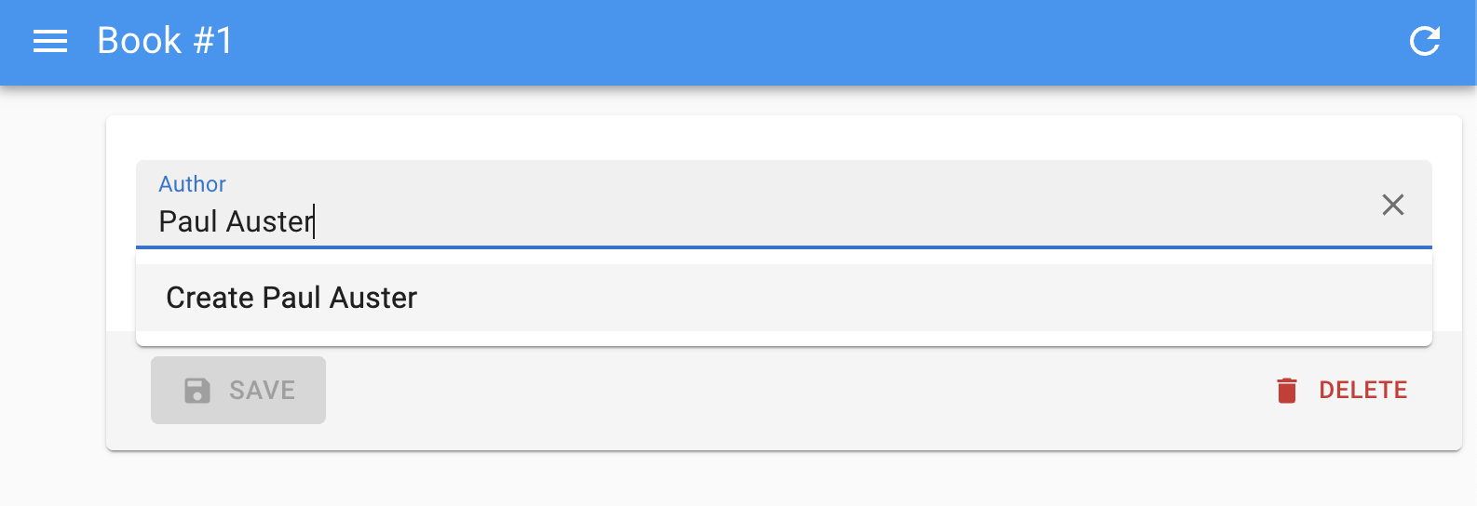Click the page margin left of the form card

(x=52, y=279)
